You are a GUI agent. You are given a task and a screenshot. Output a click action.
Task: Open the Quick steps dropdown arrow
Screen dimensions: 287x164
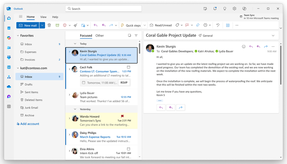(x=145, y=25)
